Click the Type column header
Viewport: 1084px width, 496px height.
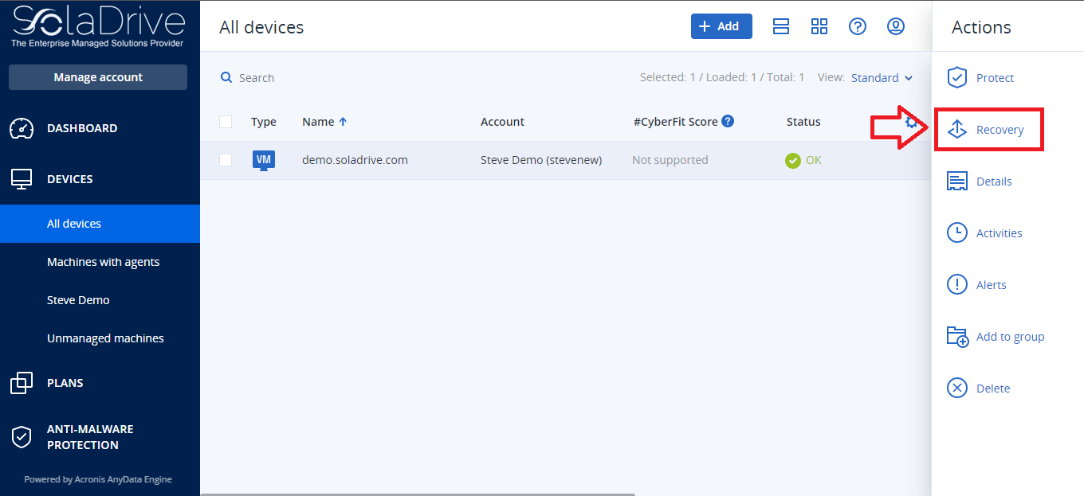[264, 122]
